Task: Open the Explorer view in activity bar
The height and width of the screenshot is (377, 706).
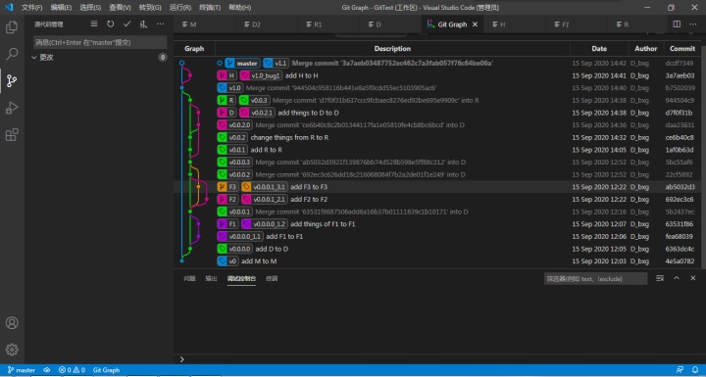Action: (12, 27)
